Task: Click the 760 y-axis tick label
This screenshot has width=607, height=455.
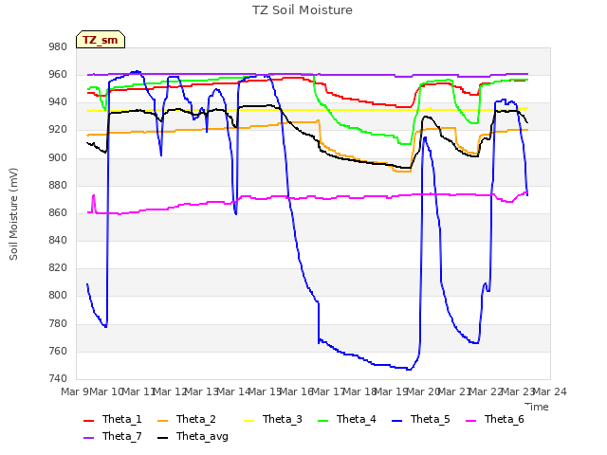Action: (x=58, y=352)
